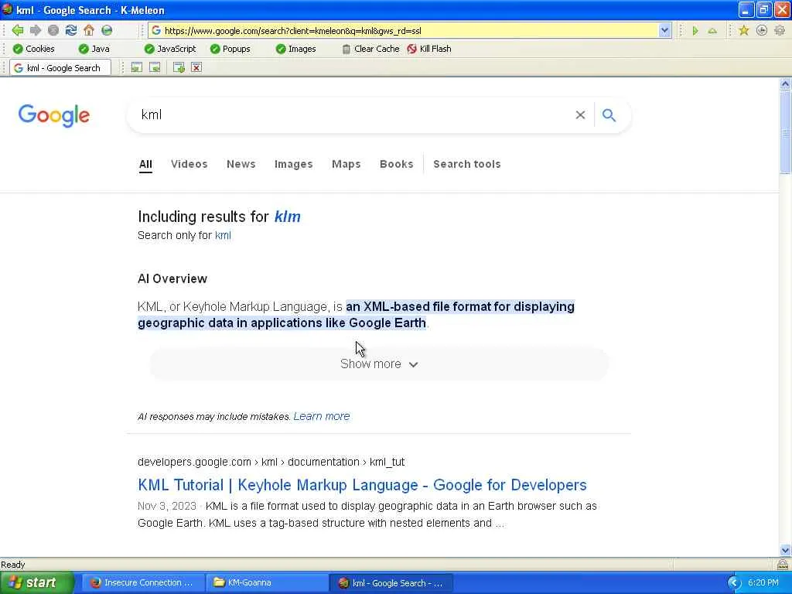Image resolution: width=792 pixels, height=594 pixels.
Task: Clear the Google search box with X
Action: [580, 115]
